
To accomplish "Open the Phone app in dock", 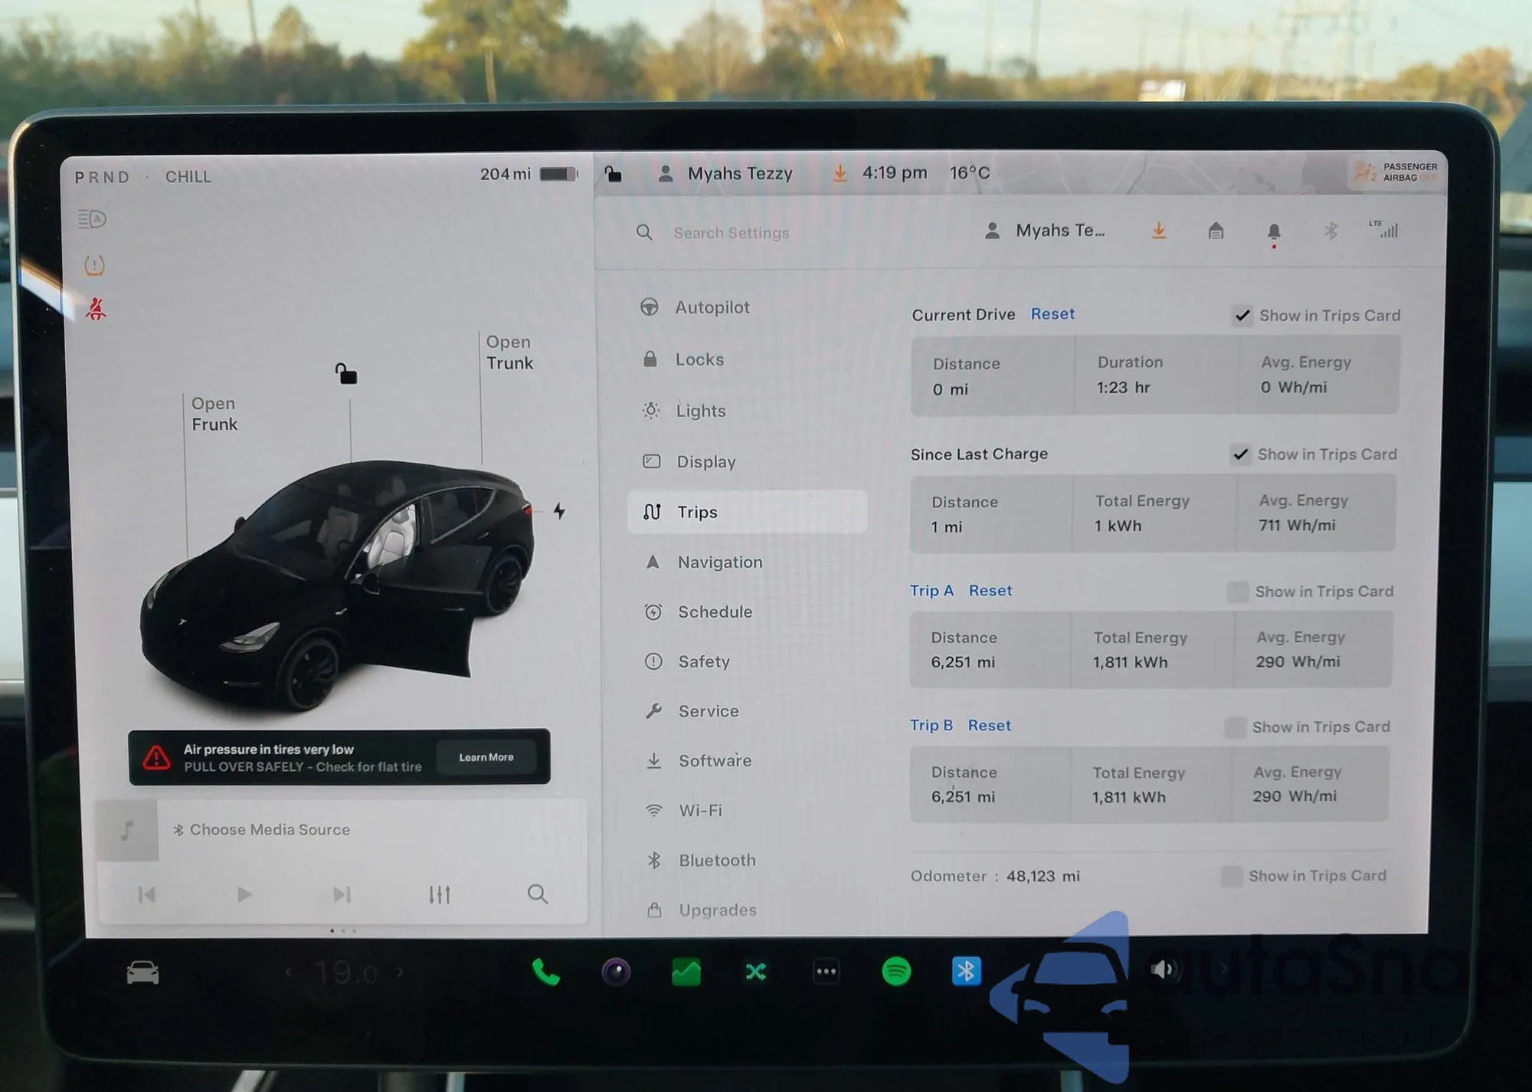I will 545,972.
